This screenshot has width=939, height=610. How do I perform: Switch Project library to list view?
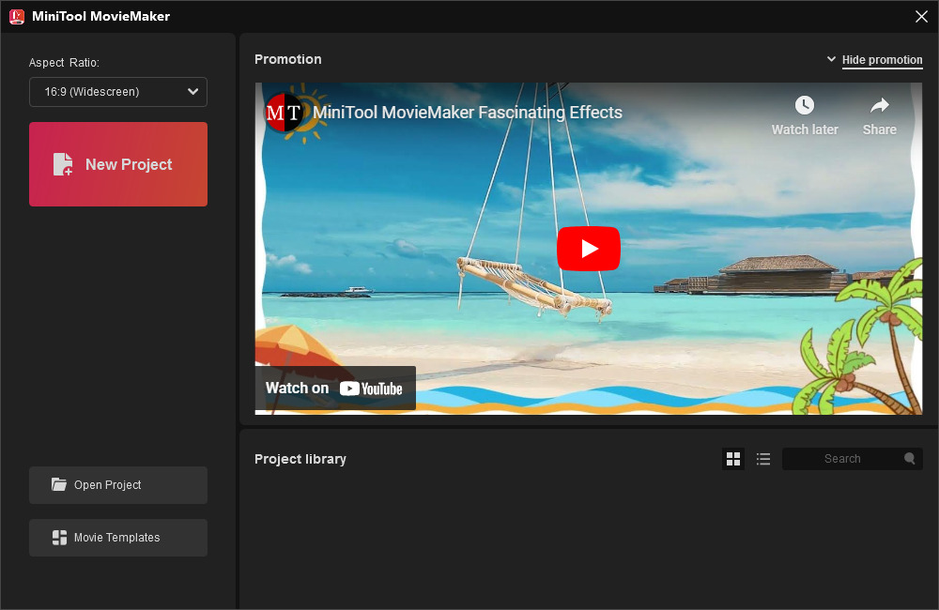coord(763,459)
